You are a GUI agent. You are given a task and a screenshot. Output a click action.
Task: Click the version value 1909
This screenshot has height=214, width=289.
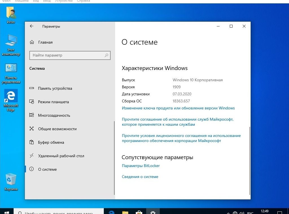pyautogui.click(x=177, y=87)
